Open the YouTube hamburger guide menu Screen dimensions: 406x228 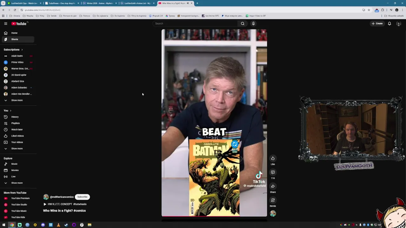click(5, 23)
